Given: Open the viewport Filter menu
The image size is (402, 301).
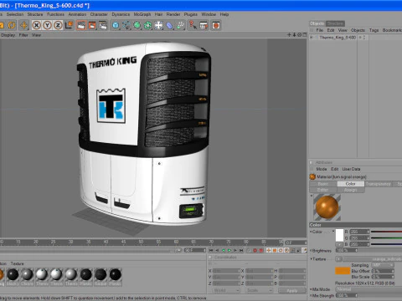Looking at the screenshot, I should (x=23, y=35).
